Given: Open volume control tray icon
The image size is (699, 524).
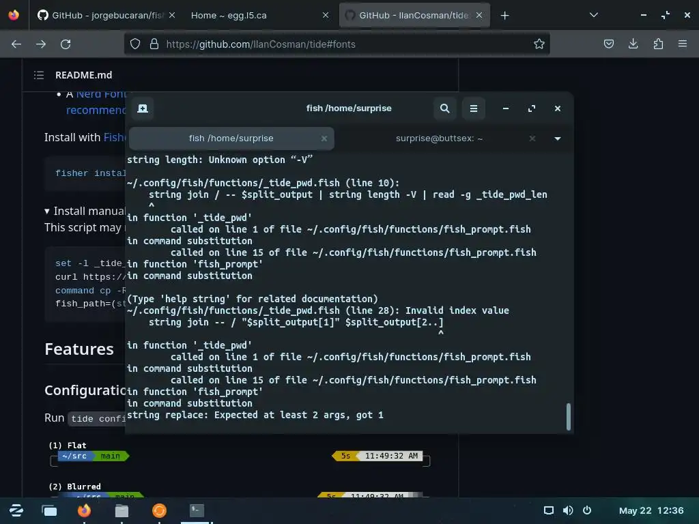Looking at the screenshot, I should pos(568,510).
